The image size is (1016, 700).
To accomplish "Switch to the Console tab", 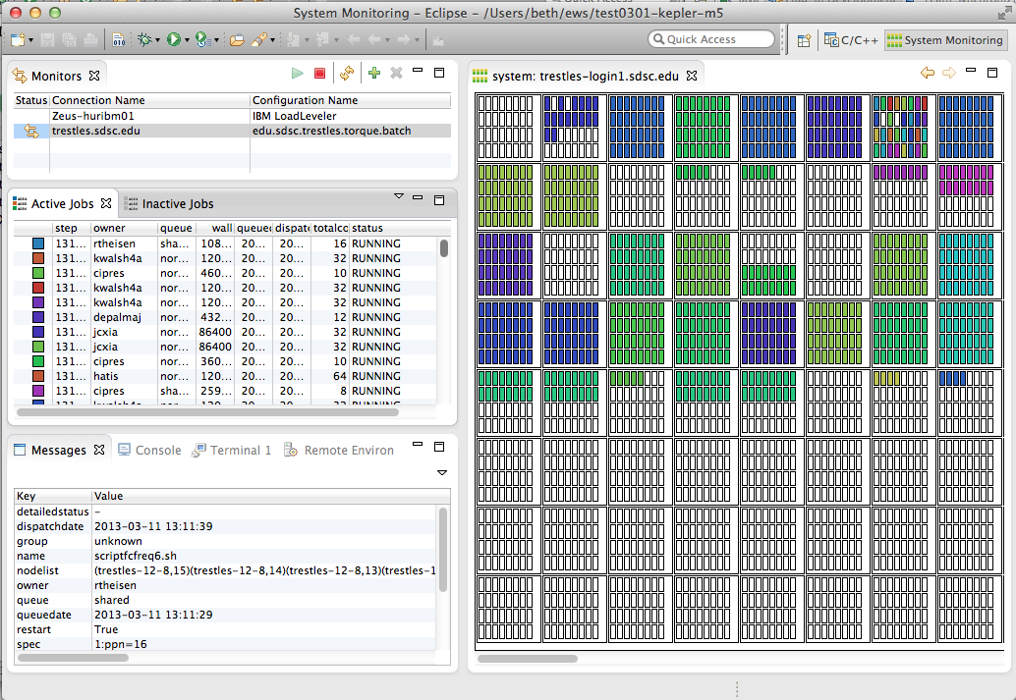I will (149, 450).
